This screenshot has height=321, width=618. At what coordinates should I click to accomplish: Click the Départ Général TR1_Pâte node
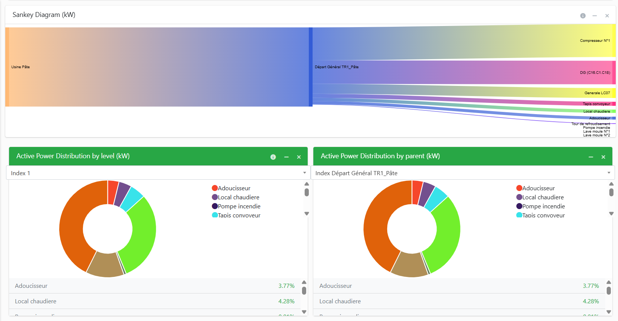311,67
